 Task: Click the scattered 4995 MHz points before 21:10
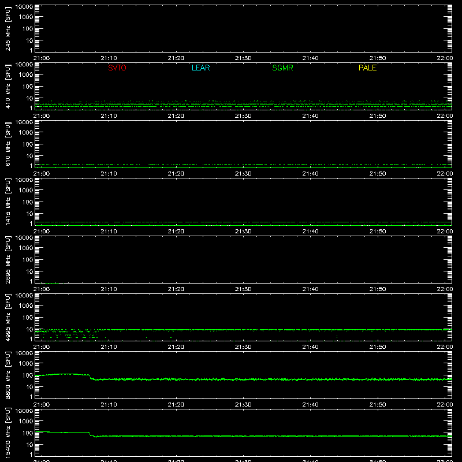[66, 334]
